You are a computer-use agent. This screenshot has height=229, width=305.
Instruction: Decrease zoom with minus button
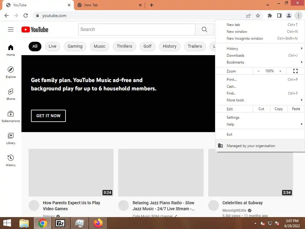pos(259,71)
